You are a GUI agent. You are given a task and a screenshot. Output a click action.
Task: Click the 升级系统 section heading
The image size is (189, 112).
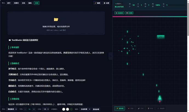(15, 99)
